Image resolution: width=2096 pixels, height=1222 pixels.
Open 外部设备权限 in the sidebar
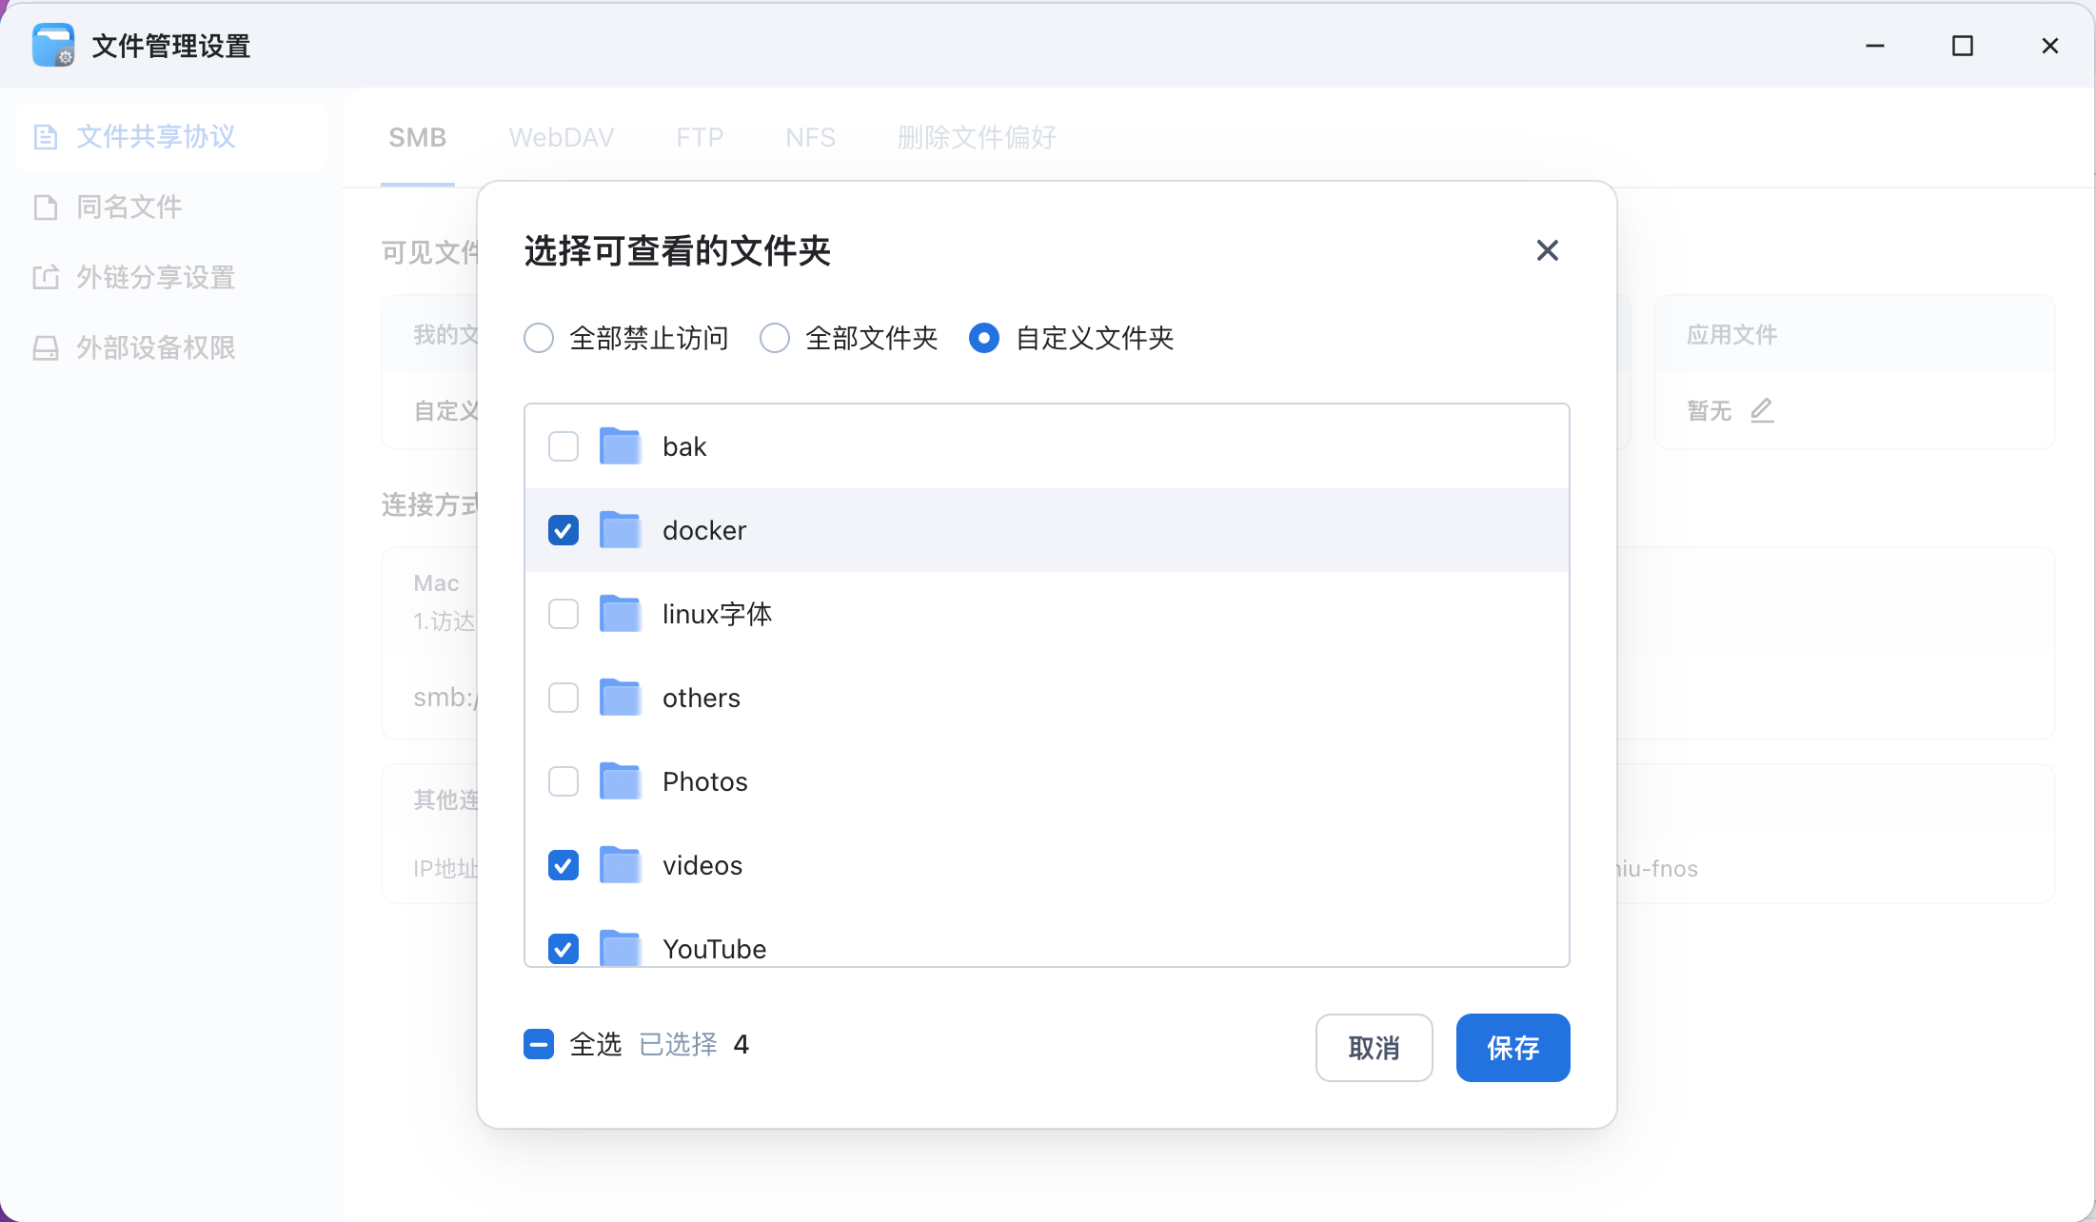pos(171,348)
